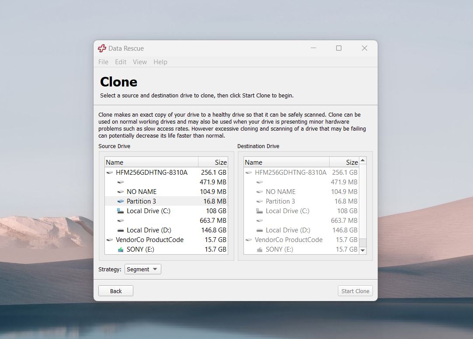Image resolution: width=473 pixels, height=339 pixels.
Task: Select SONY (E:) text in Source Drive
Action: pyautogui.click(x=140, y=249)
